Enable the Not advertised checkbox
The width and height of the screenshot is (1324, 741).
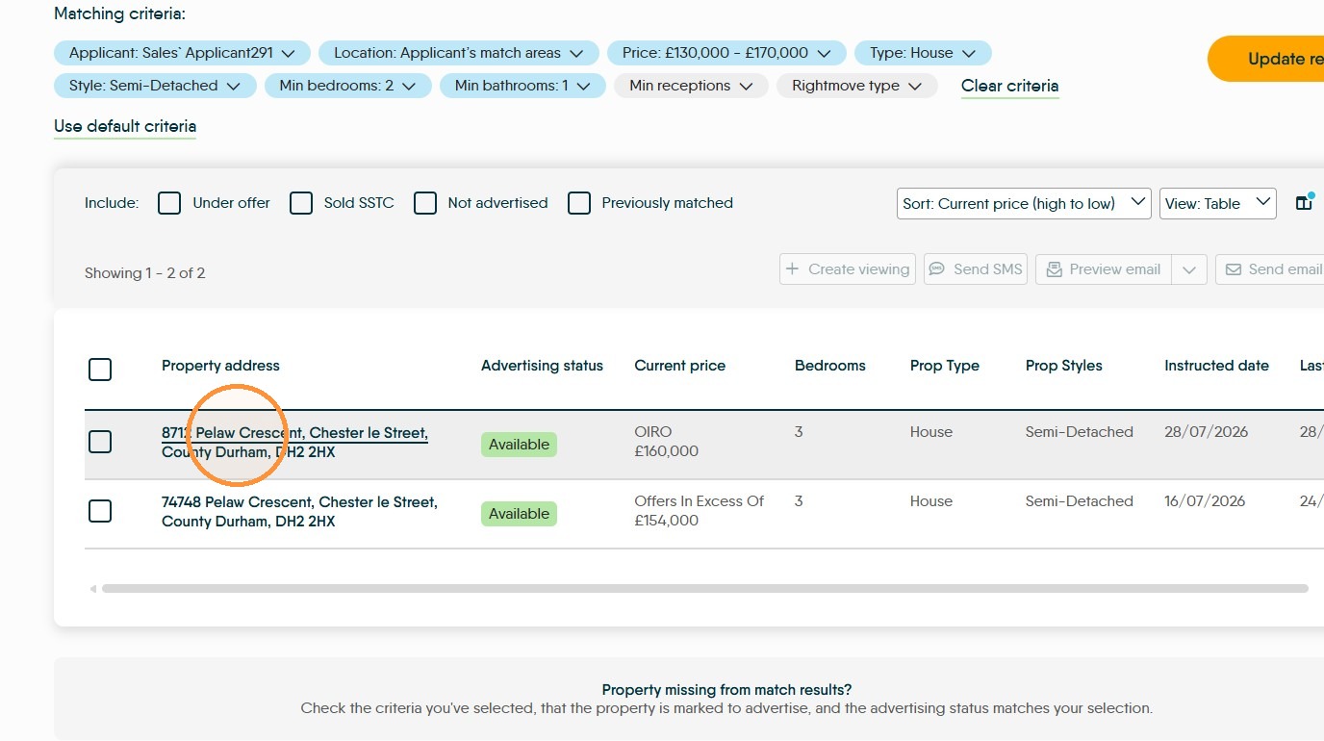[x=425, y=203]
